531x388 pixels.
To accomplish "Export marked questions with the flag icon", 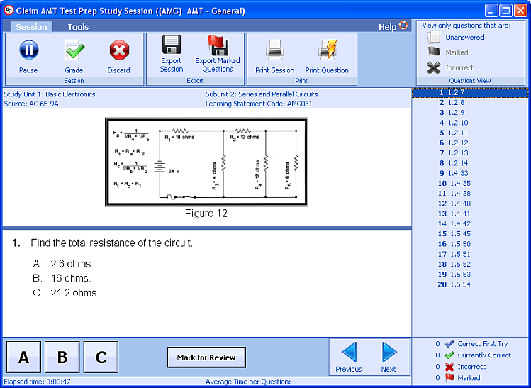I will pyautogui.click(x=218, y=46).
